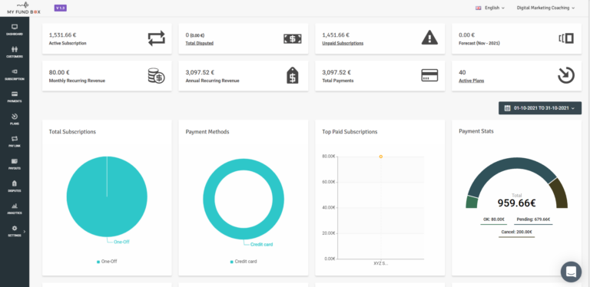Open the Subscription sidebar icon
The height and width of the screenshot is (287, 590).
[x=15, y=71]
